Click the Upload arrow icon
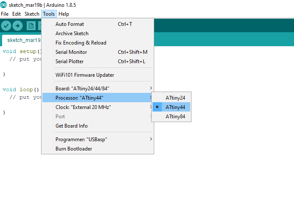 18,25
